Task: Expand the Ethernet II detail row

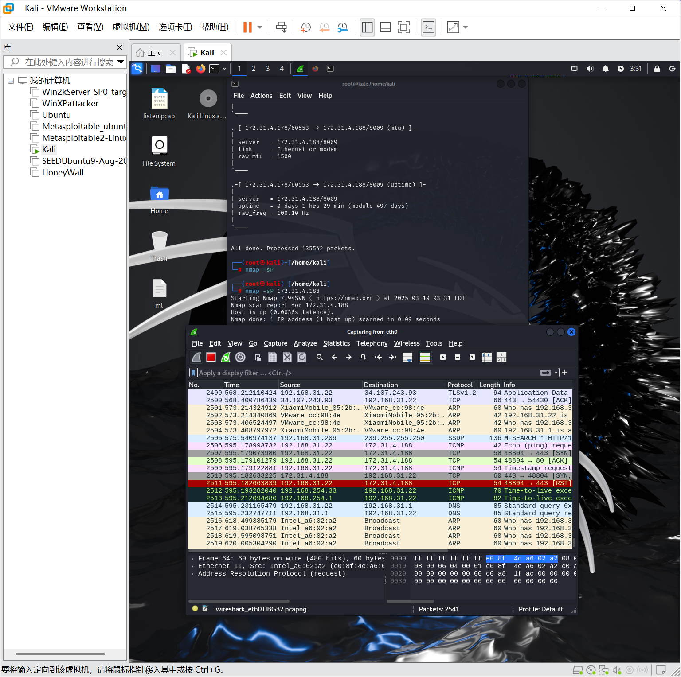Action: [x=192, y=566]
